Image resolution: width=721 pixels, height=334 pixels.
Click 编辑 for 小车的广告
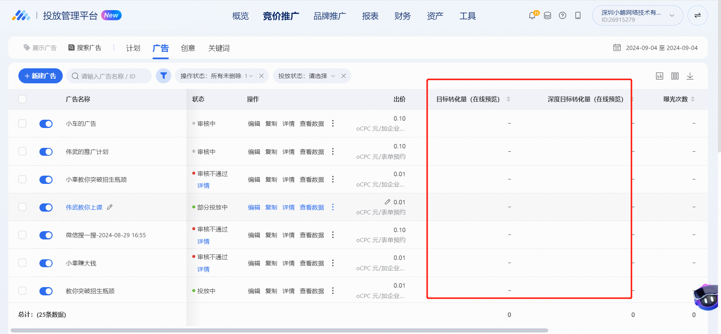tap(254, 123)
